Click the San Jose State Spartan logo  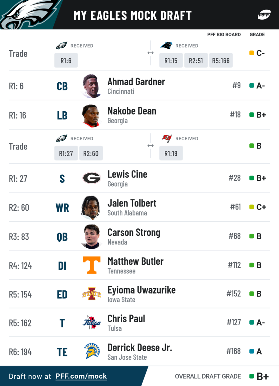click(x=92, y=351)
